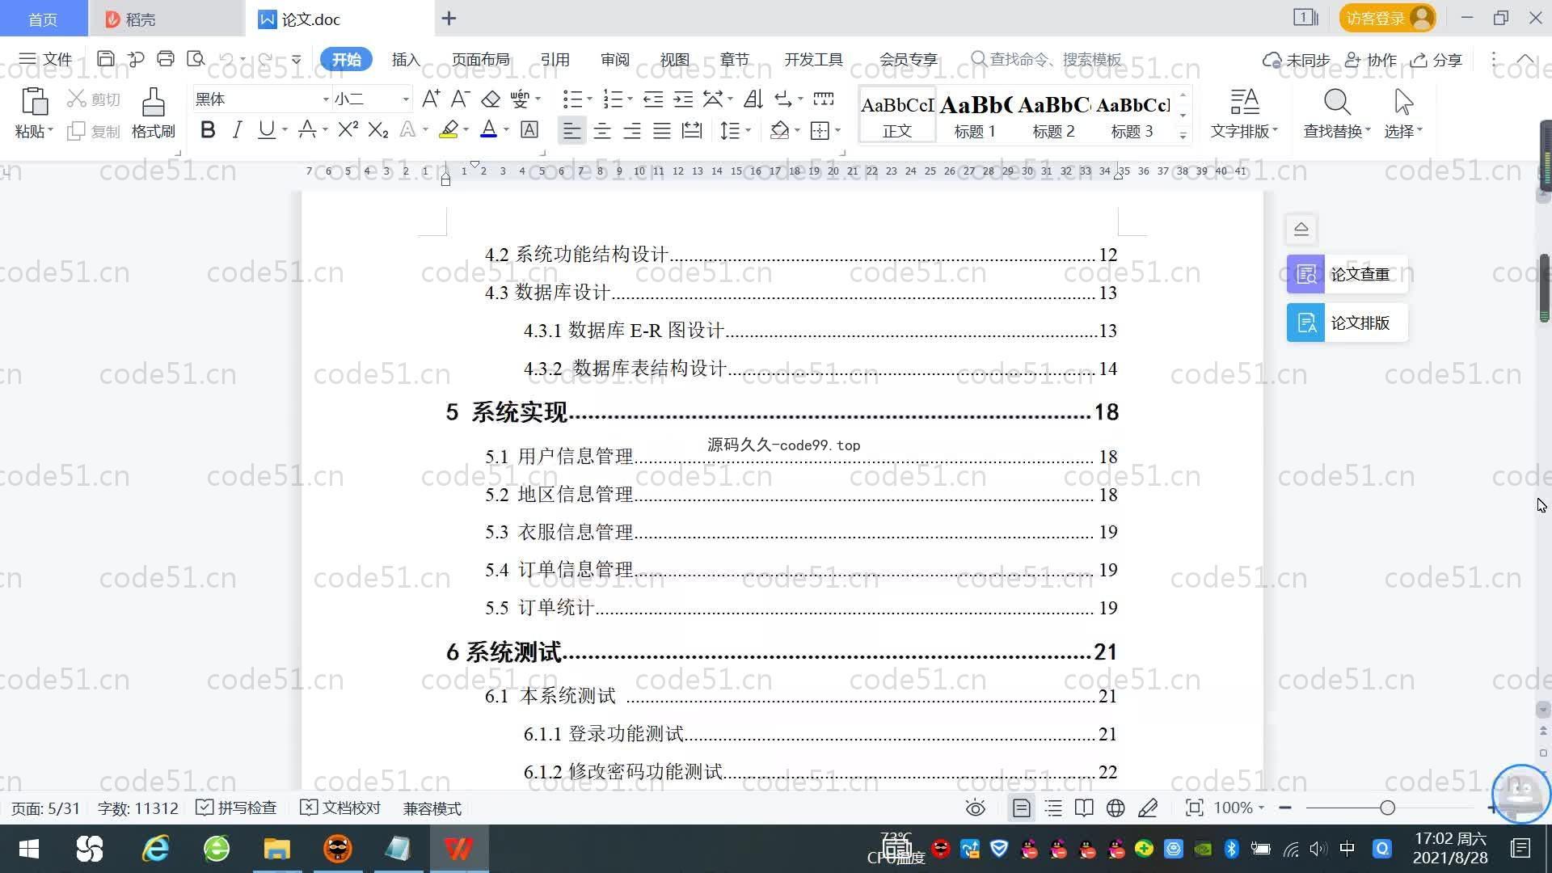The height and width of the screenshot is (873, 1552).
Task: Switch to the 稻壳 tab
Action: click(167, 19)
